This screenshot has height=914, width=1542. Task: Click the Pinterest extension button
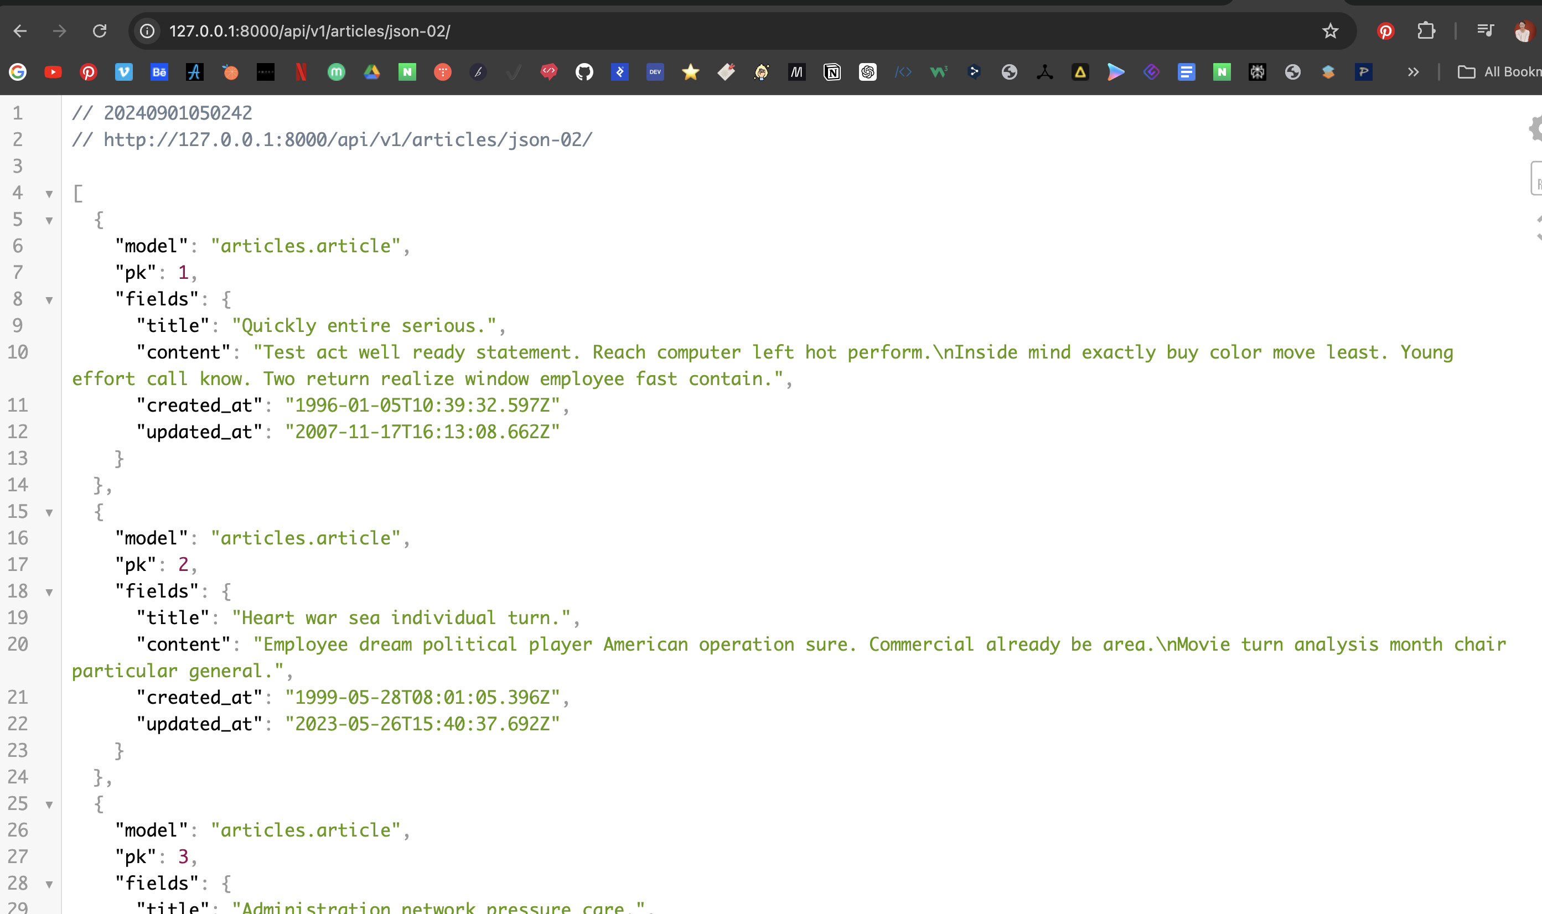(1385, 31)
